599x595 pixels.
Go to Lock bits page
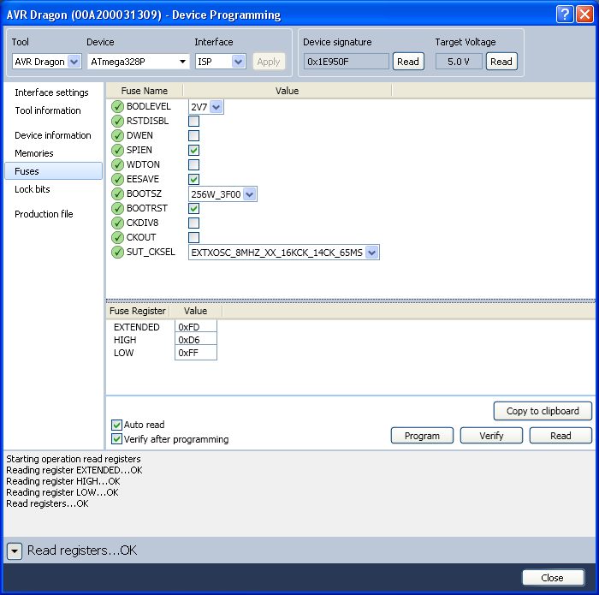[33, 189]
